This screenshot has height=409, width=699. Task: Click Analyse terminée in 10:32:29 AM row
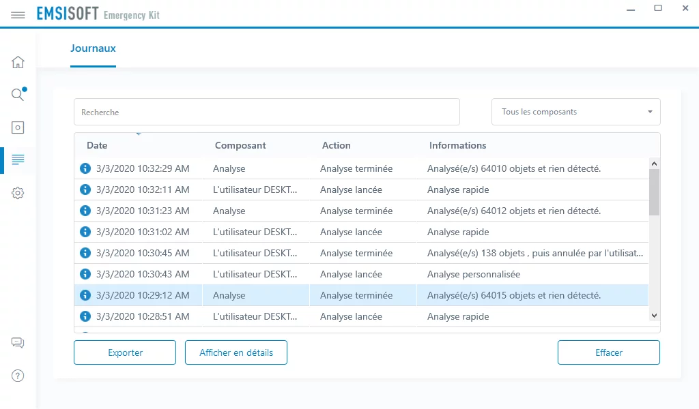356,168
